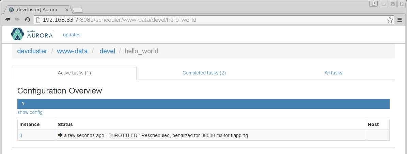Image resolution: width=407 pixels, height=154 pixels.
Task: Expand task status with plus icon
Action: tap(60, 135)
